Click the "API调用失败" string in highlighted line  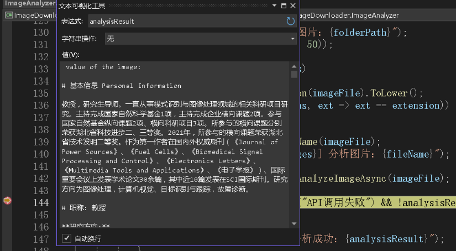click(337, 202)
